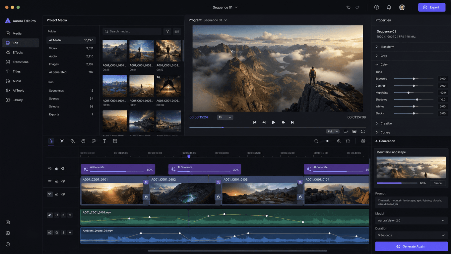Select the Text tool in timeline toolbar
The height and width of the screenshot is (254, 451).
coord(104,141)
